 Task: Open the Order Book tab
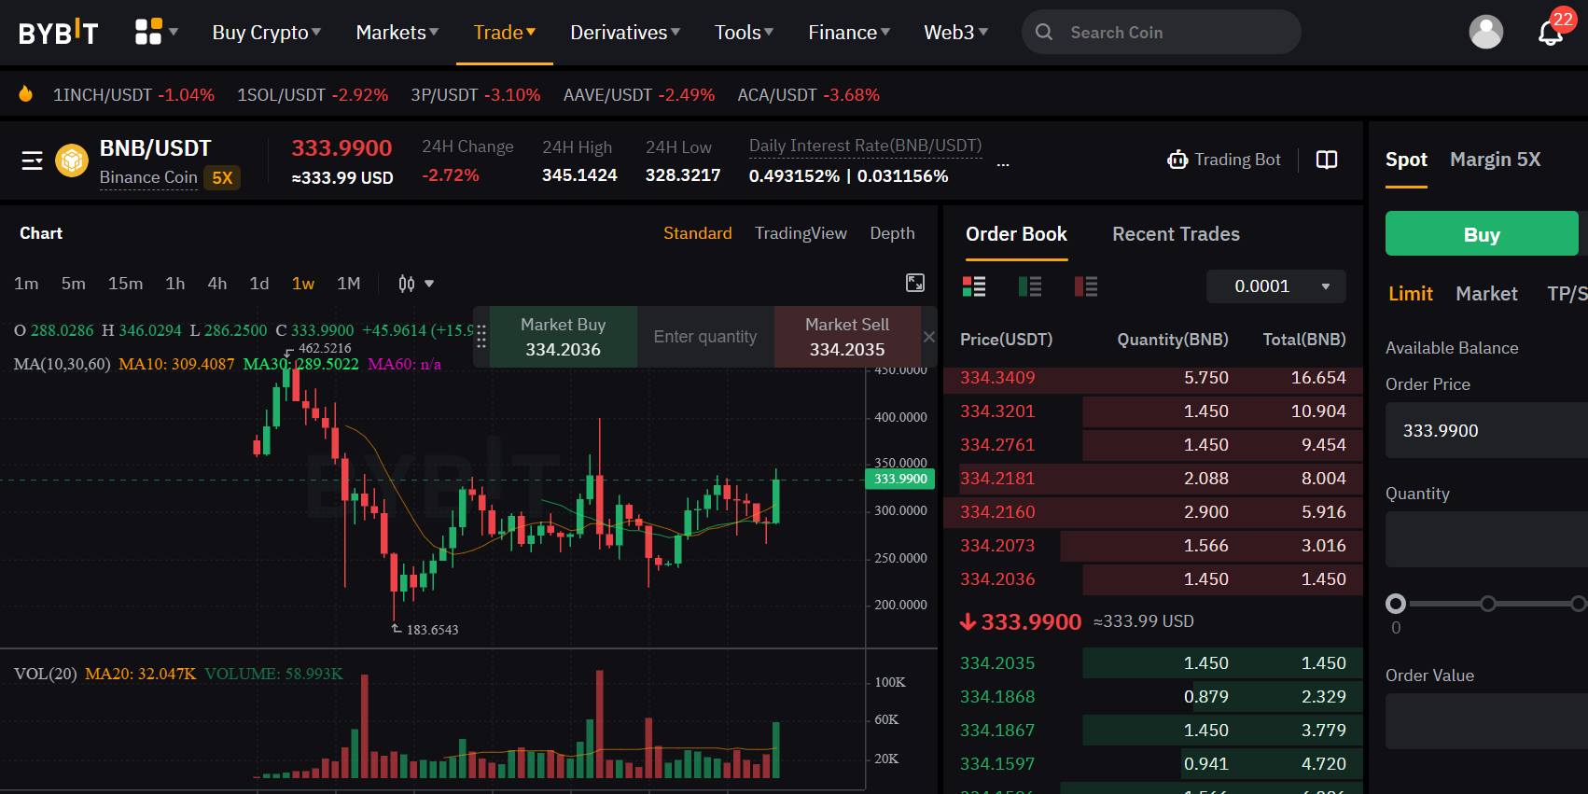(x=1016, y=234)
